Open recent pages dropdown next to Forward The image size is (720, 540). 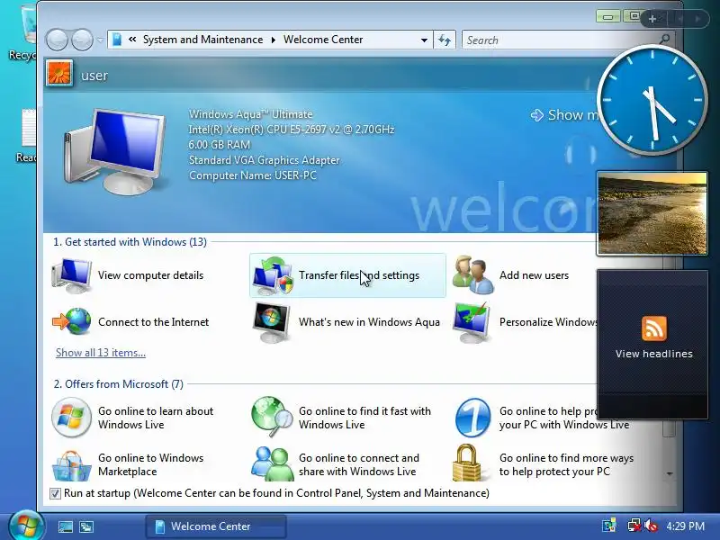(x=100, y=40)
